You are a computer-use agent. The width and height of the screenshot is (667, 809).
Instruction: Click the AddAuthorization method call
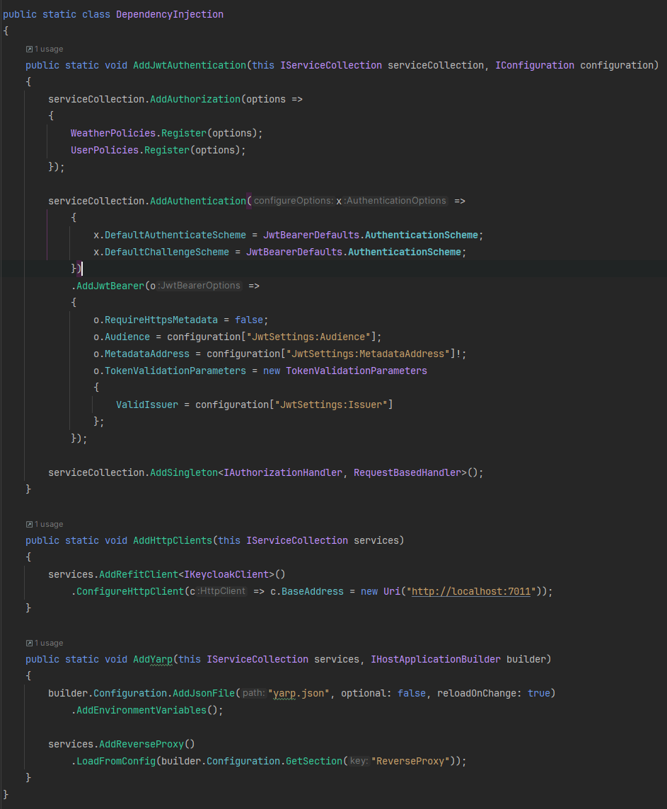(195, 98)
